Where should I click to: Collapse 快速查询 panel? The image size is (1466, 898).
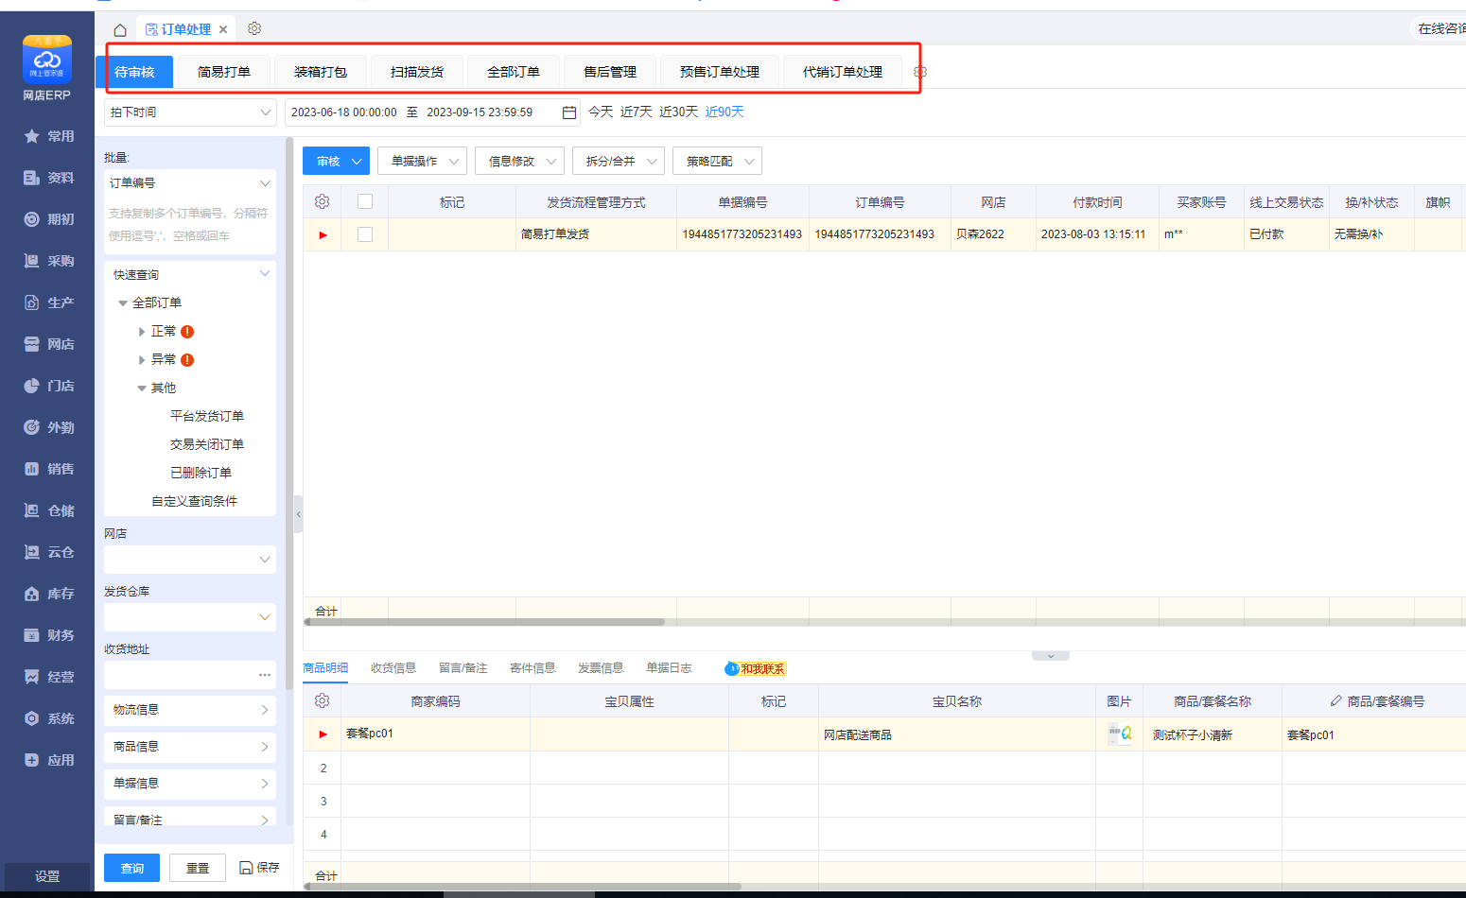(265, 274)
